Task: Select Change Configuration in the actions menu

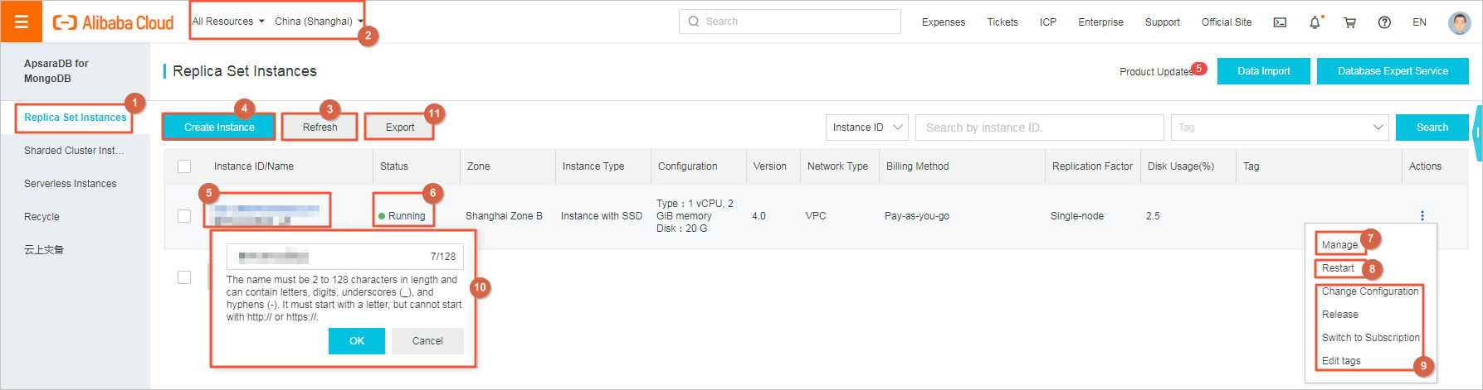Action: [1370, 291]
